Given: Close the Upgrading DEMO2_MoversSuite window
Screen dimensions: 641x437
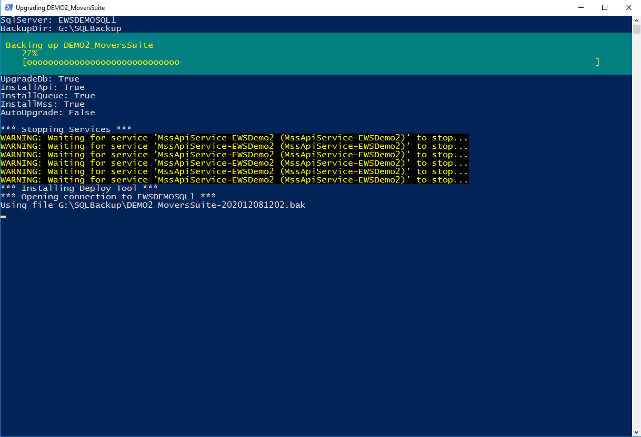Looking at the screenshot, I should pyautogui.click(x=628, y=8).
